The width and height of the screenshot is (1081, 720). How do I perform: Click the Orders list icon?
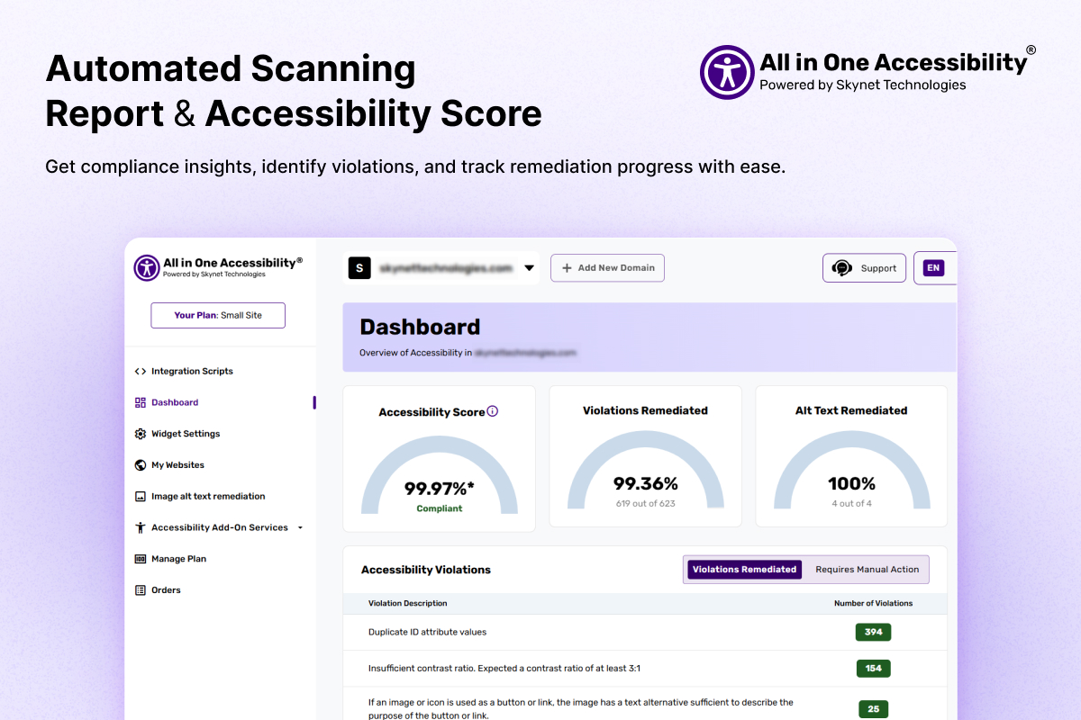point(141,590)
